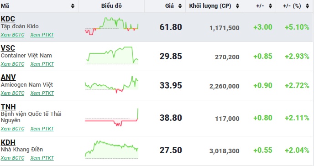View Xem PTKT for KDC
Viewport: 314px width, 166px height.
click(42, 35)
